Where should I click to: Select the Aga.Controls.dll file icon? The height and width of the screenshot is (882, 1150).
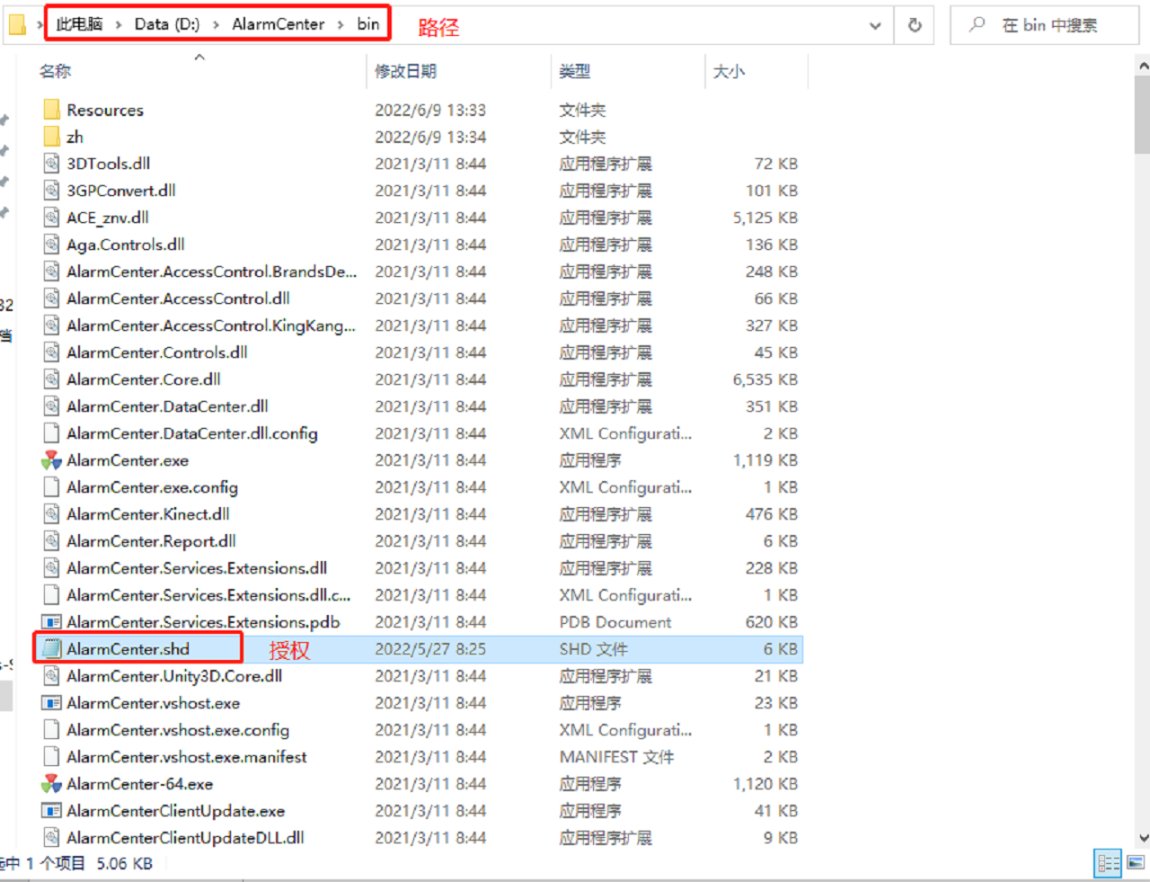(51, 245)
